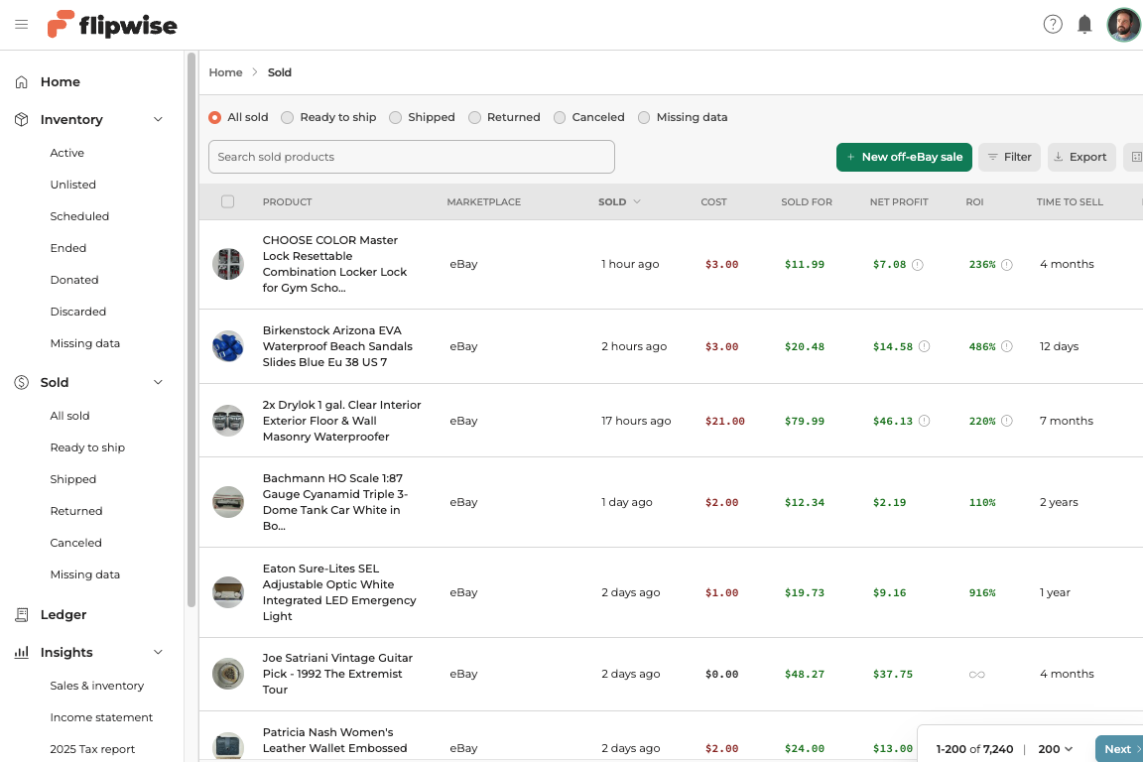The image size is (1143, 762).
Task: Open the user profile avatar
Action: (x=1123, y=25)
